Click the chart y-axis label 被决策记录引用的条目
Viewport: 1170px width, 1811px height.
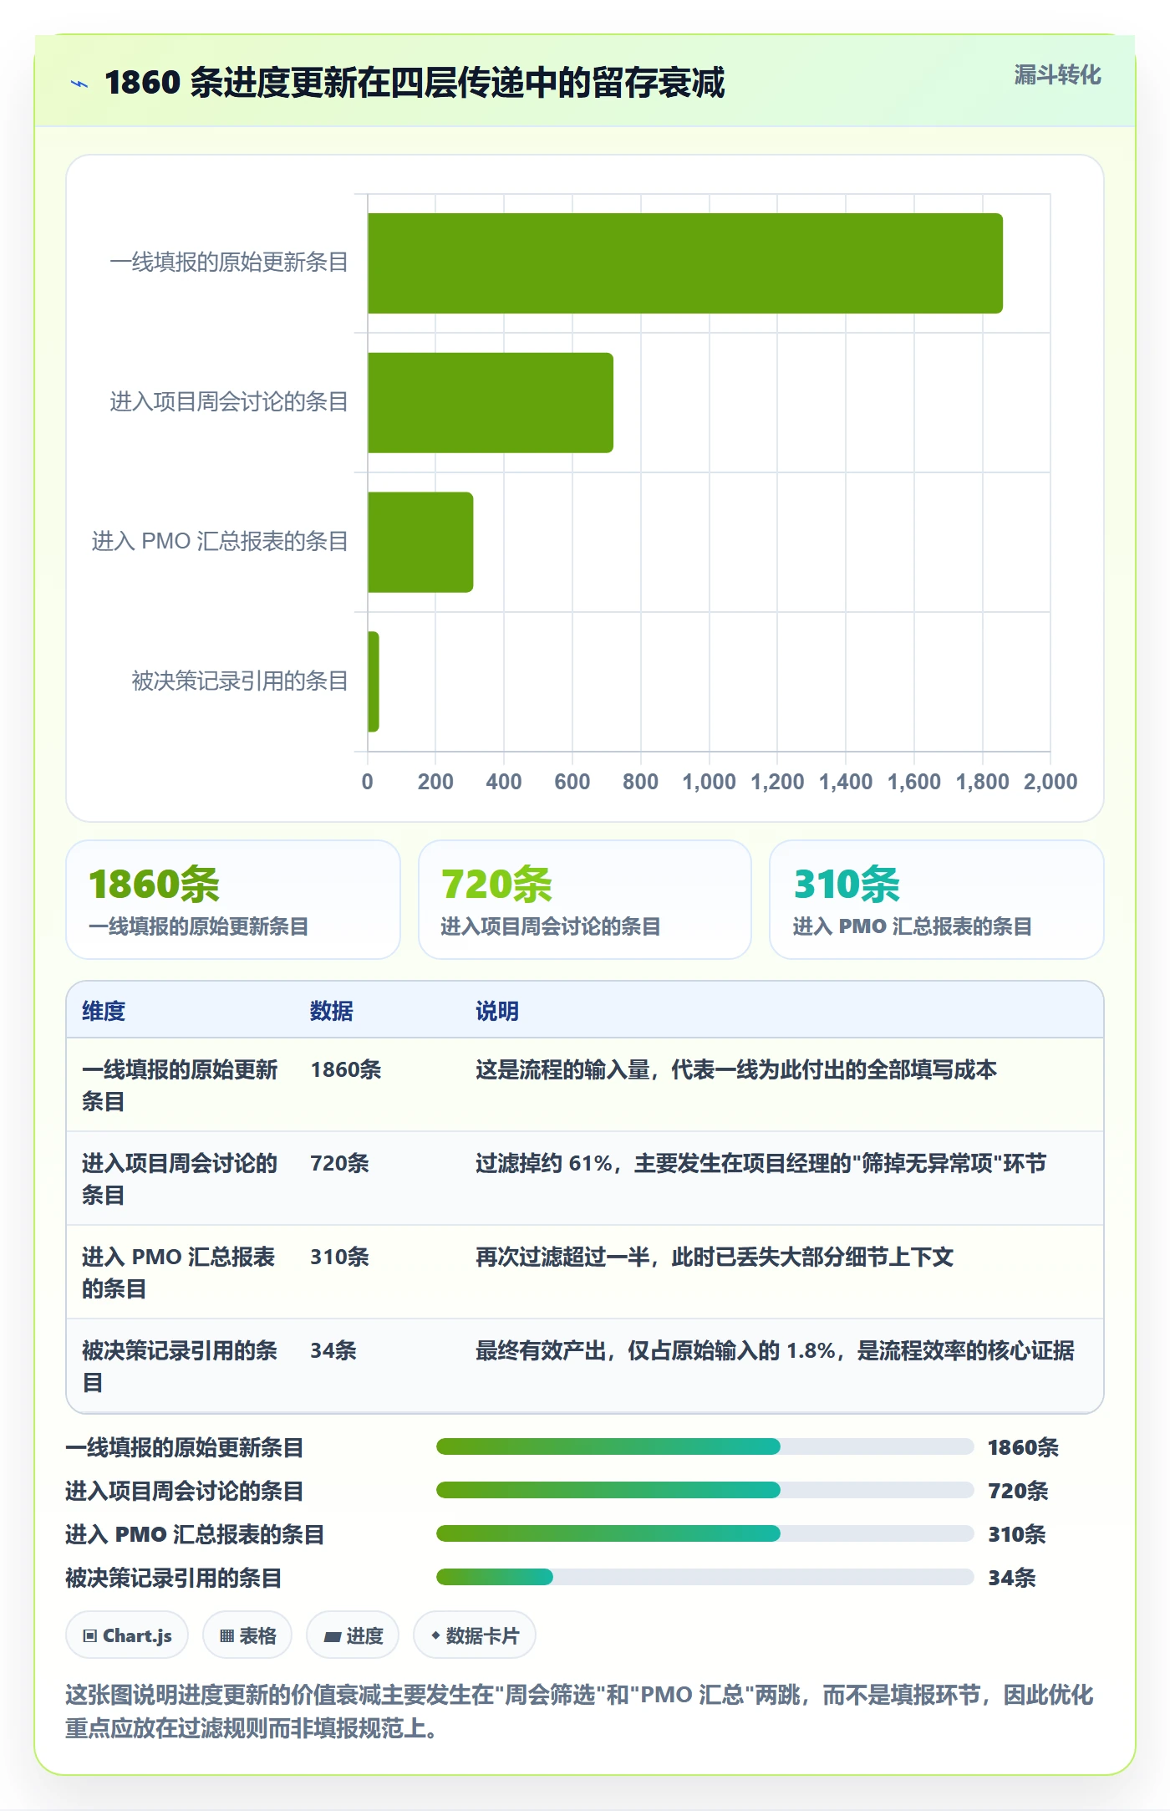(240, 681)
